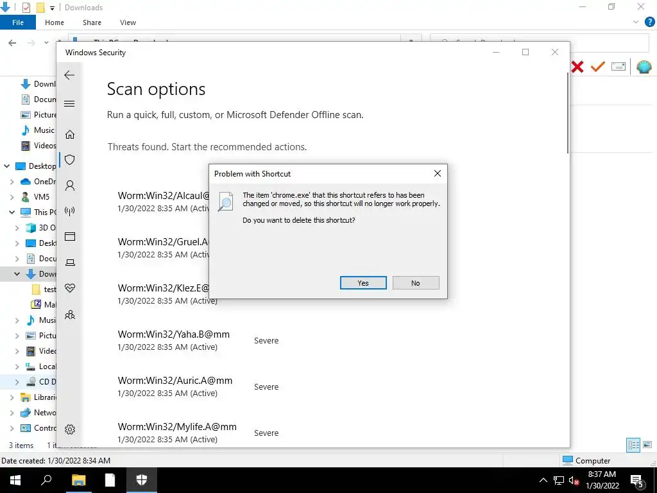Select the test folder in tree
Image resolution: width=657 pixels, height=493 pixels.
[44, 290]
